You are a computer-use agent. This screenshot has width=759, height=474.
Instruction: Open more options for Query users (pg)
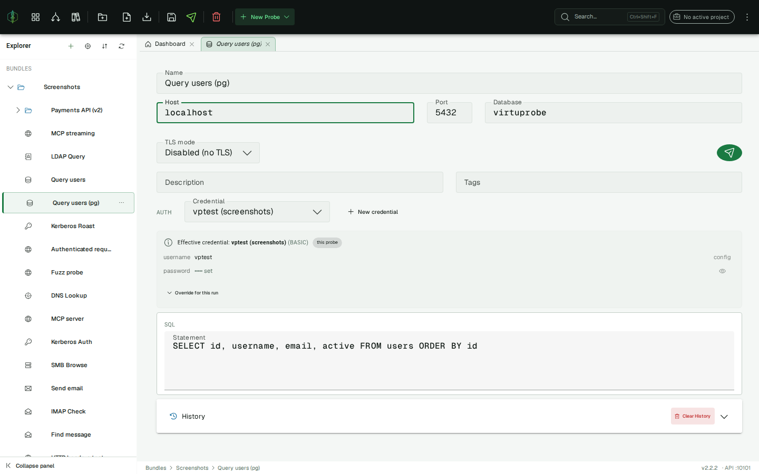[x=122, y=203]
